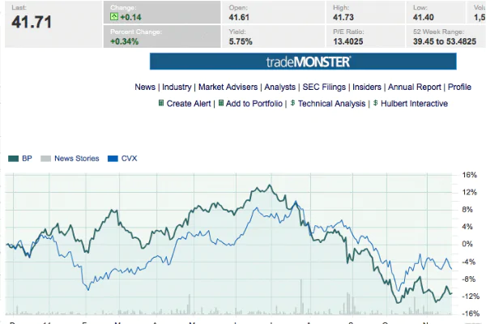Click the Create Alert plus icon
Image resolution: width=486 pixels, height=324 pixels.
pos(161,103)
